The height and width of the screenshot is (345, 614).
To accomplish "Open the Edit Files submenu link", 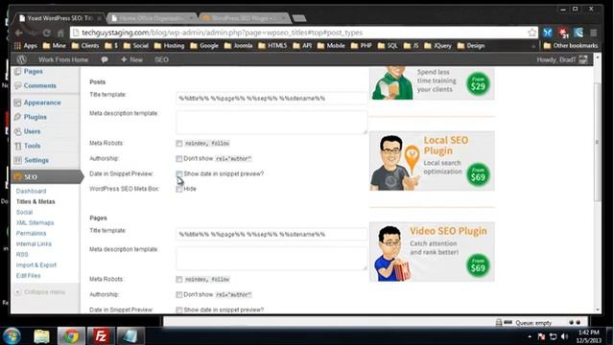I will click(28, 275).
